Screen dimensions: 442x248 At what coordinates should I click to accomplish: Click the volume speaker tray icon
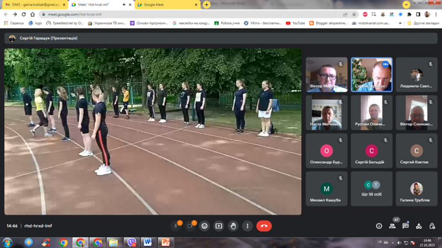[x=399, y=242]
